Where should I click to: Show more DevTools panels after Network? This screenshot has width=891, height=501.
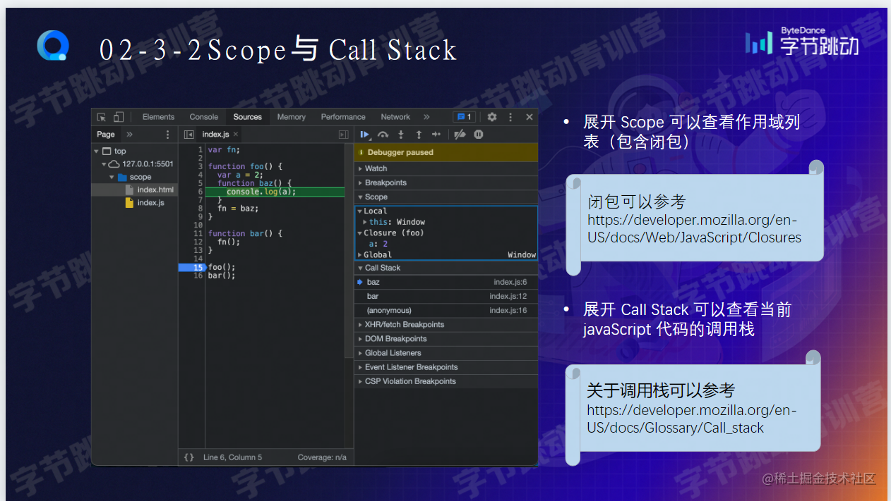tap(426, 117)
